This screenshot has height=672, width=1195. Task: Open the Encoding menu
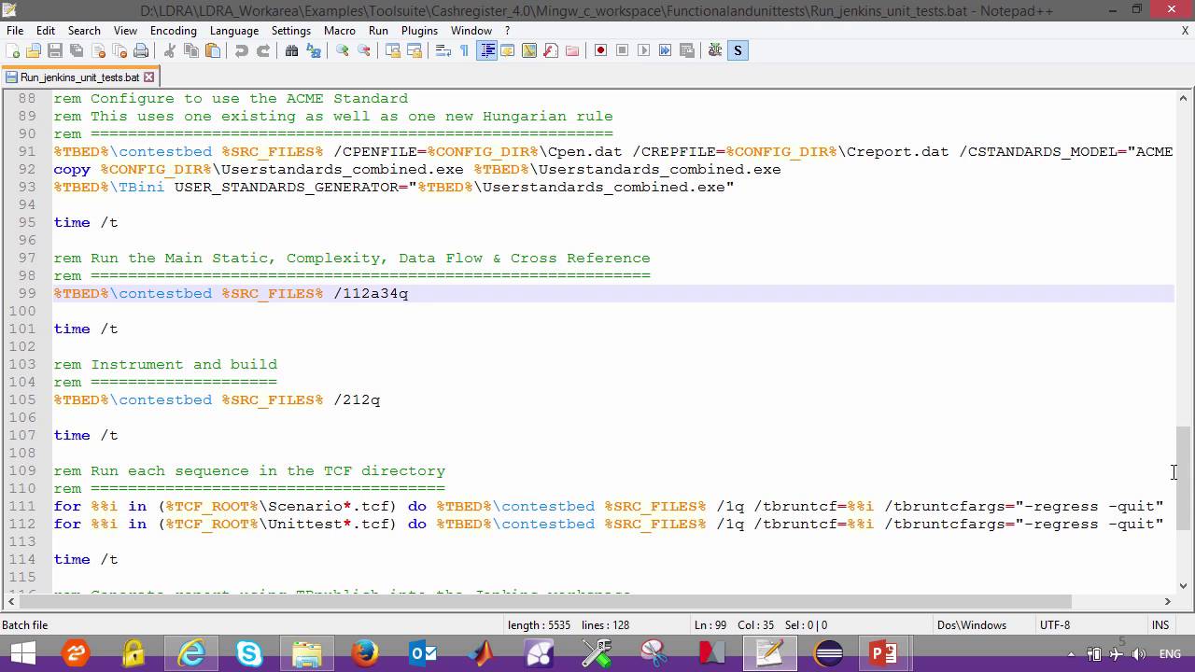coord(174,31)
